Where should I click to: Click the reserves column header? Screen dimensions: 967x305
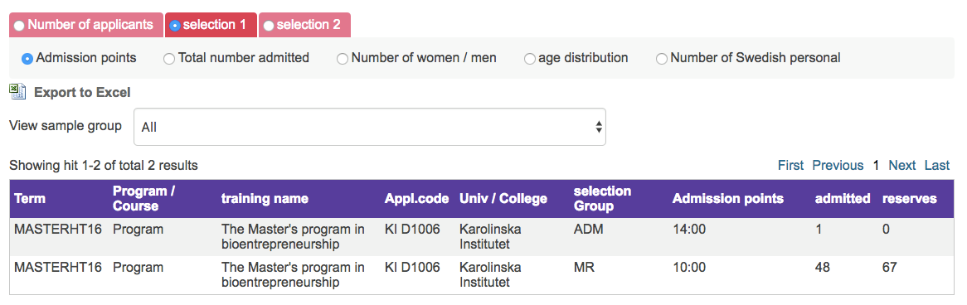coord(909,198)
